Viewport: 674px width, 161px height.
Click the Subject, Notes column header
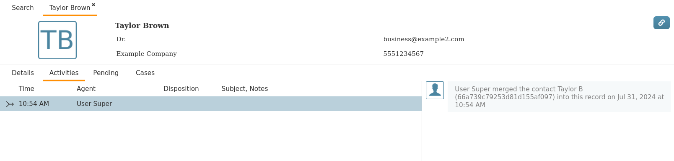click(244, 89)
